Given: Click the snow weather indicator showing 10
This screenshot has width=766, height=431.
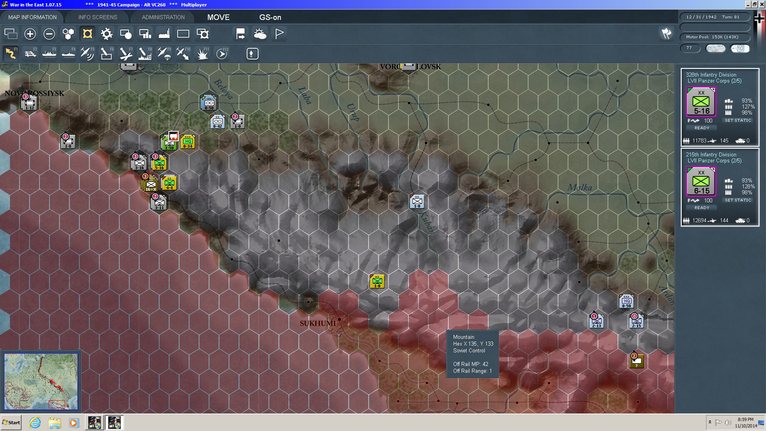Looking at the screenshot, I should click(740, 49).
